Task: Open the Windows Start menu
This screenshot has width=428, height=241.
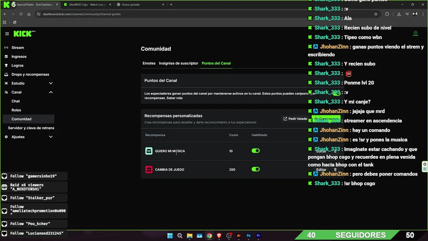Action: (170, 236)
